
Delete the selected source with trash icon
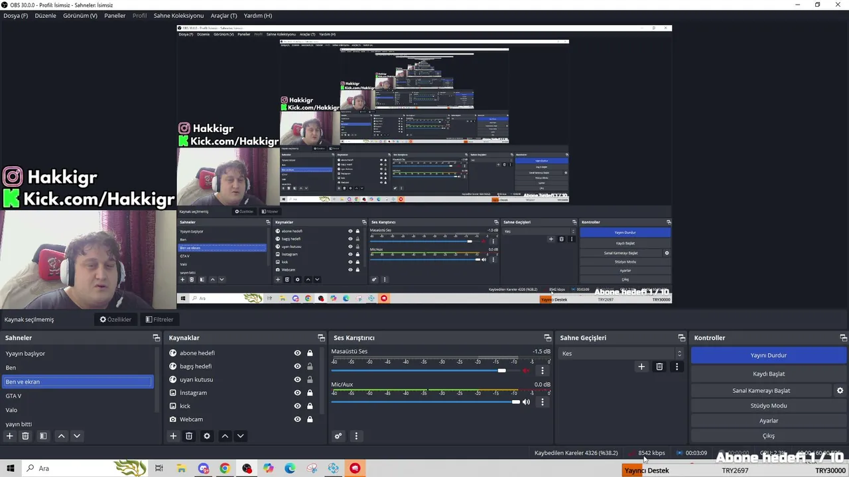tap(189, 436)
